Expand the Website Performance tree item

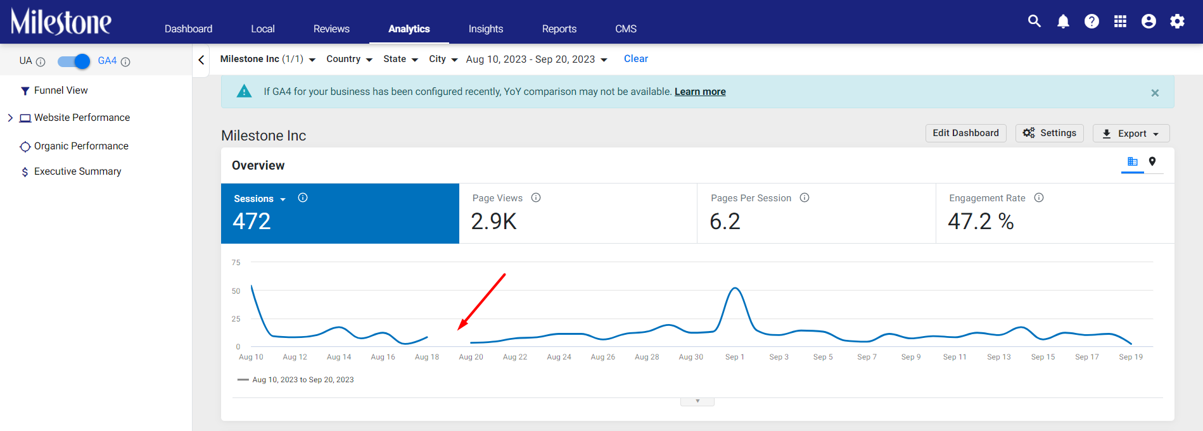click(10, 118)
